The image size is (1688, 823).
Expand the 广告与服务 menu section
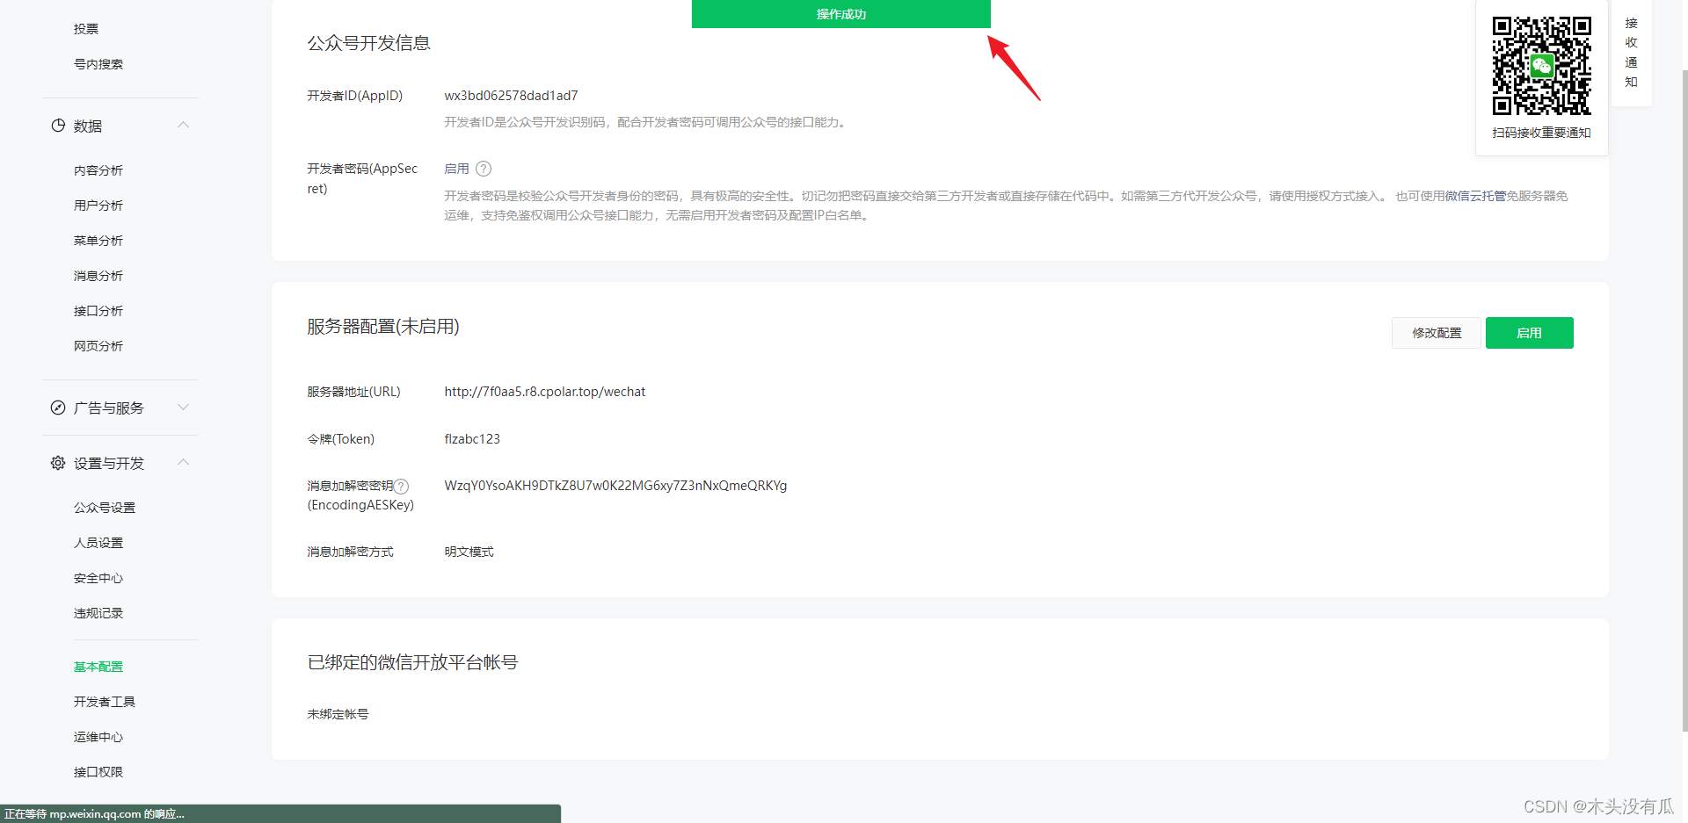pos(183,407)
